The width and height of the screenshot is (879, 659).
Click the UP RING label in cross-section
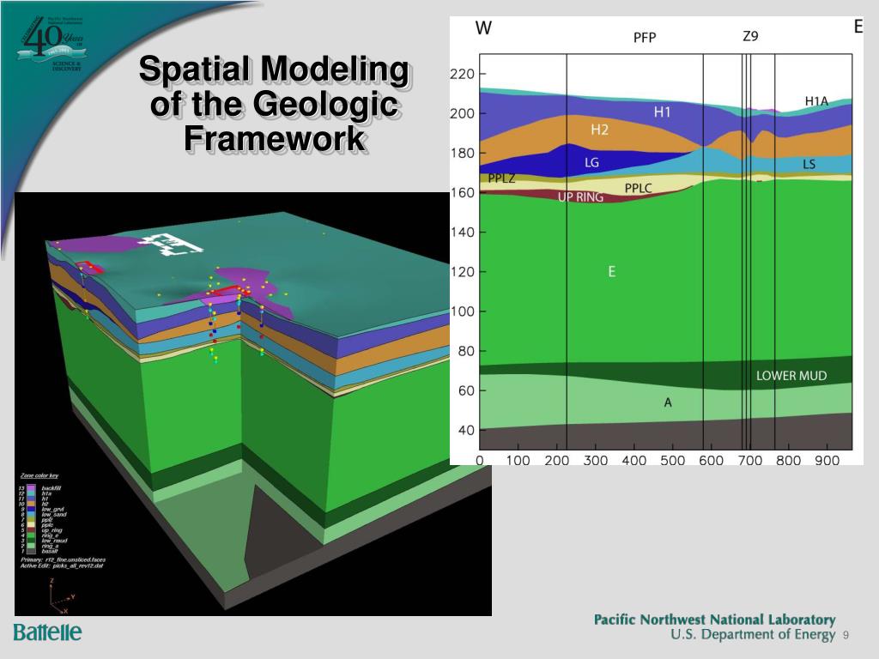point(580,197)
